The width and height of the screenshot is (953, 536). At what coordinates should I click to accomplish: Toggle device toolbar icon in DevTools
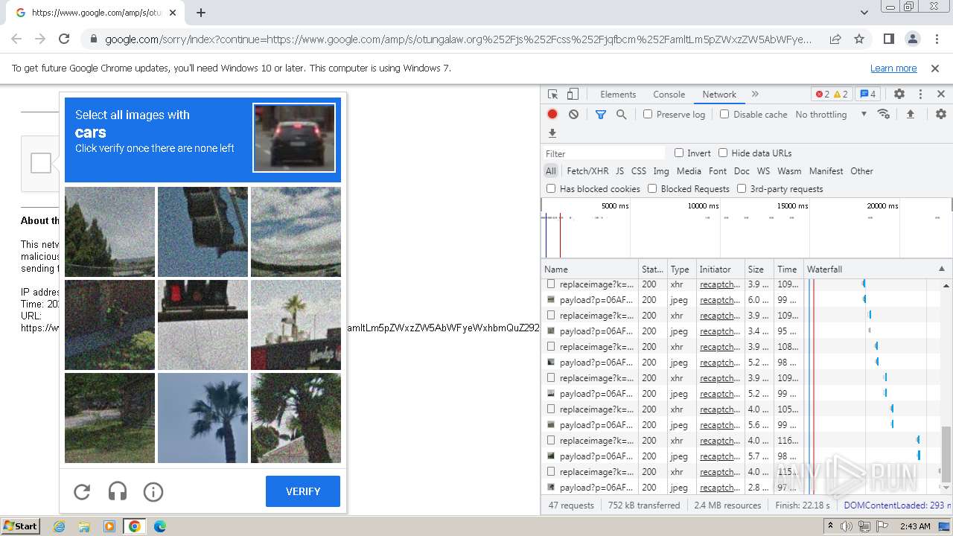coord(573,95)
